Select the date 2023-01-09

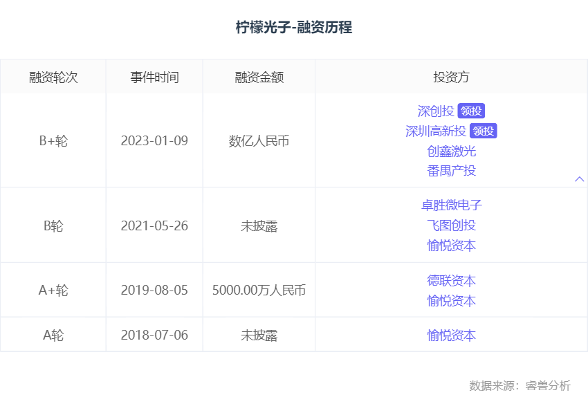154,141
